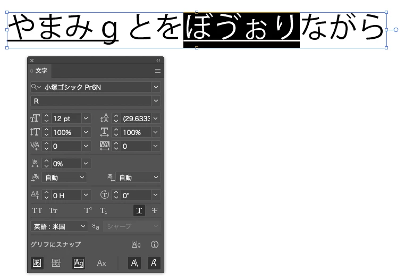Screen dimensions: 405x279
Task: Click the baseline shift stepper
Action: pos(46,195)
